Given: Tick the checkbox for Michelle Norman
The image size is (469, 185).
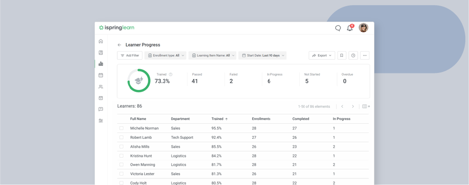Looking at the screenshot, I should (x=121, y=128).
